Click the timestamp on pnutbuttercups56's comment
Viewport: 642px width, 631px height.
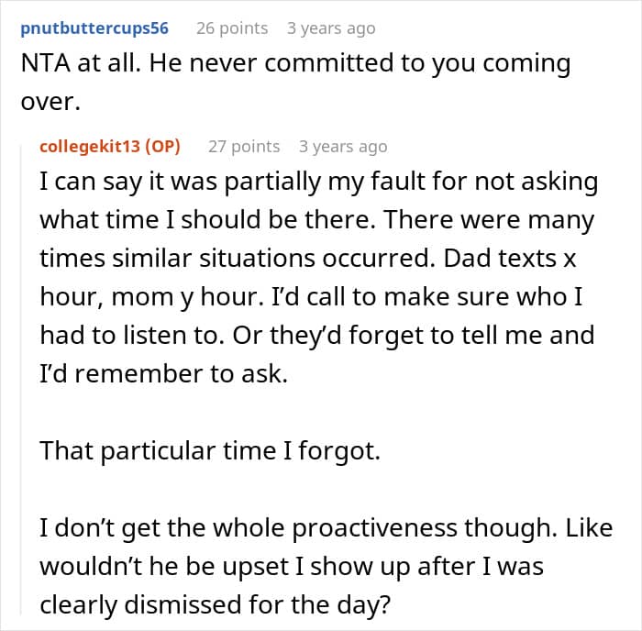[x=330, y=28]
